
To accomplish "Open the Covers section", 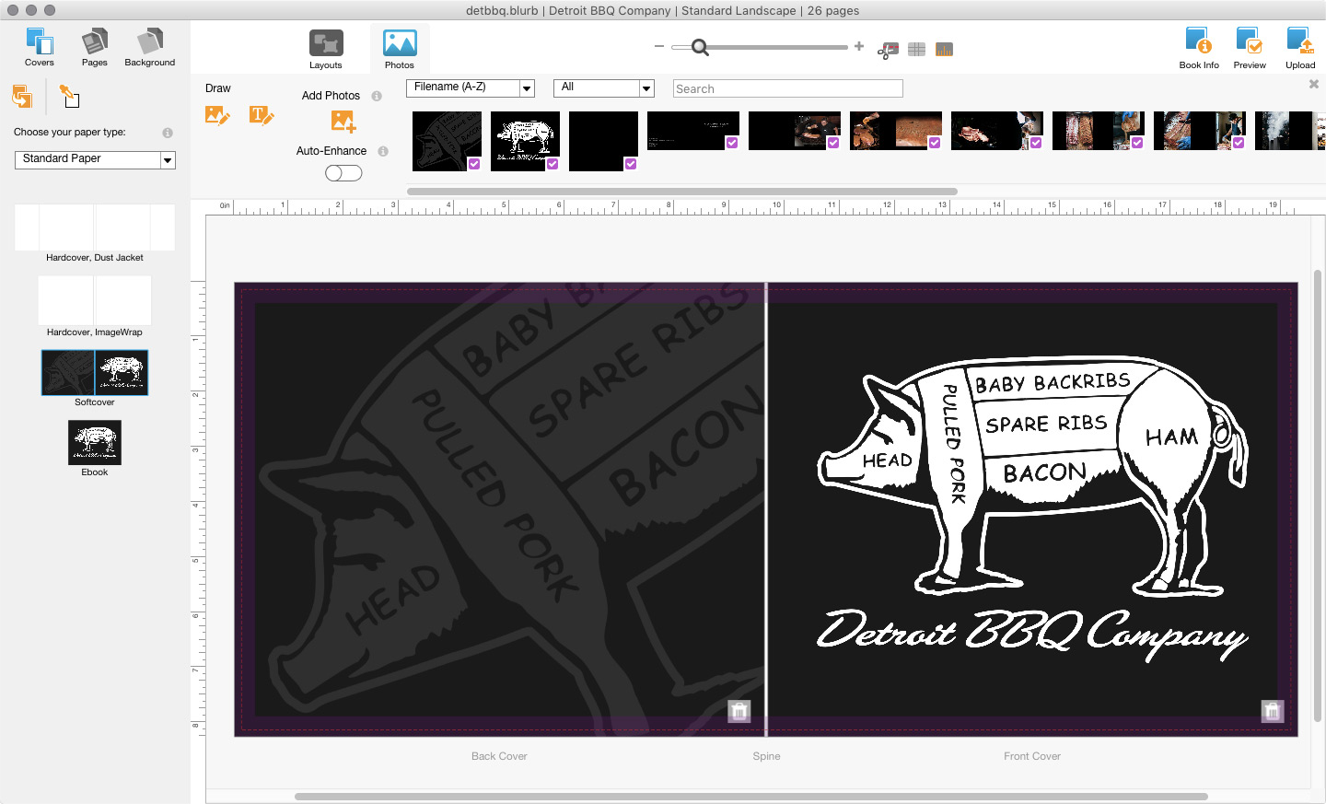I will coord(40,47).
